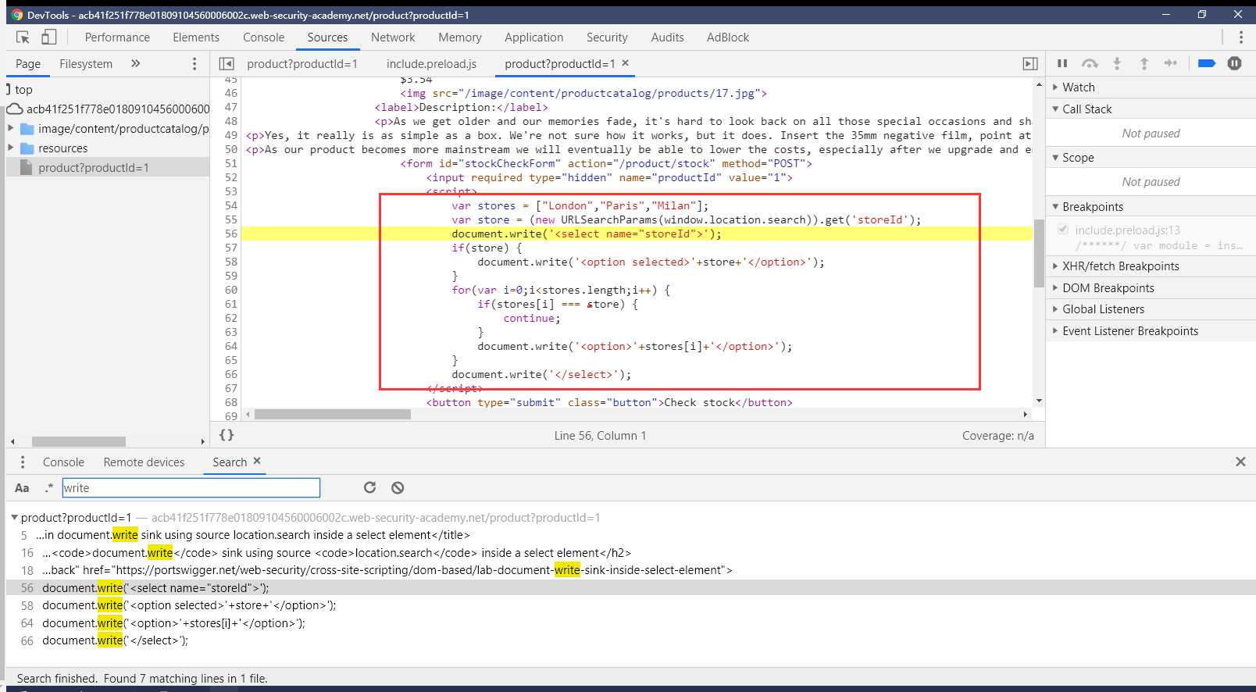Open the Security tab
Image resolution: width=1256 pixels, height=692 pixels.
tap(607, 37)
